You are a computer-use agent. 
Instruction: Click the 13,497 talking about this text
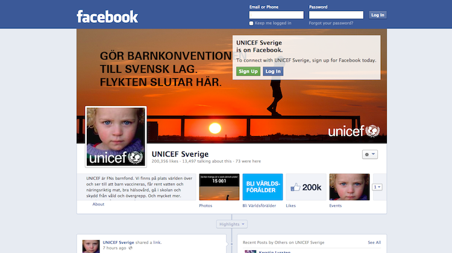207,161
